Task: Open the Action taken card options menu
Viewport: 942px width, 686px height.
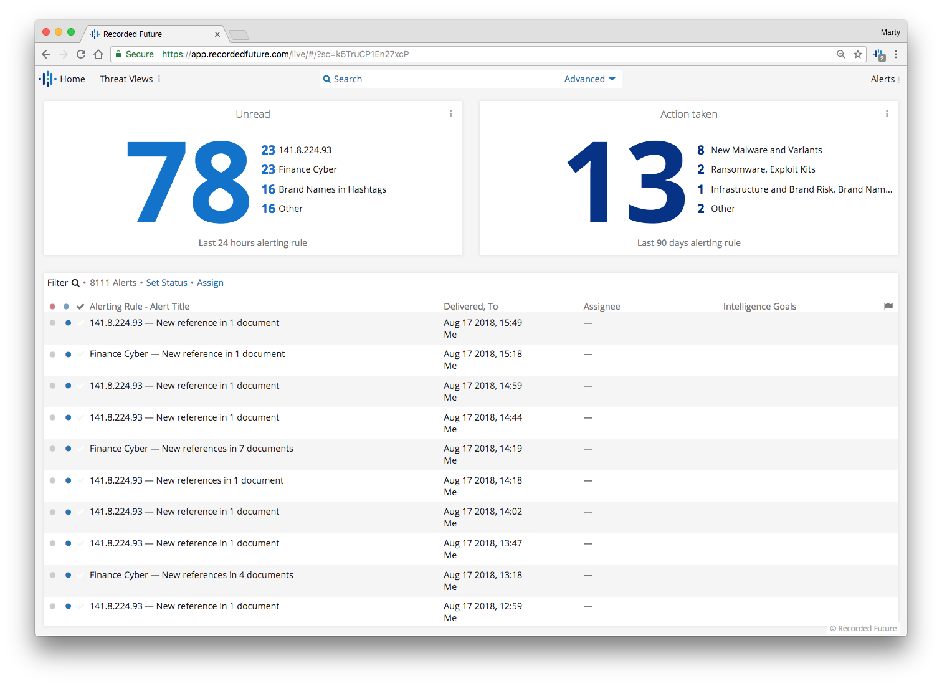Action: pyautogui.click(x=887, y=114)
